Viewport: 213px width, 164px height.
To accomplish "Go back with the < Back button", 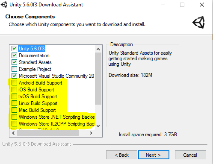I will (x=121, y=155).
